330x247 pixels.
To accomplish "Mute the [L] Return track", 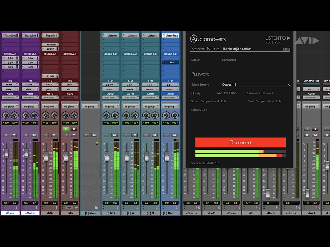I will pos(174,135).
